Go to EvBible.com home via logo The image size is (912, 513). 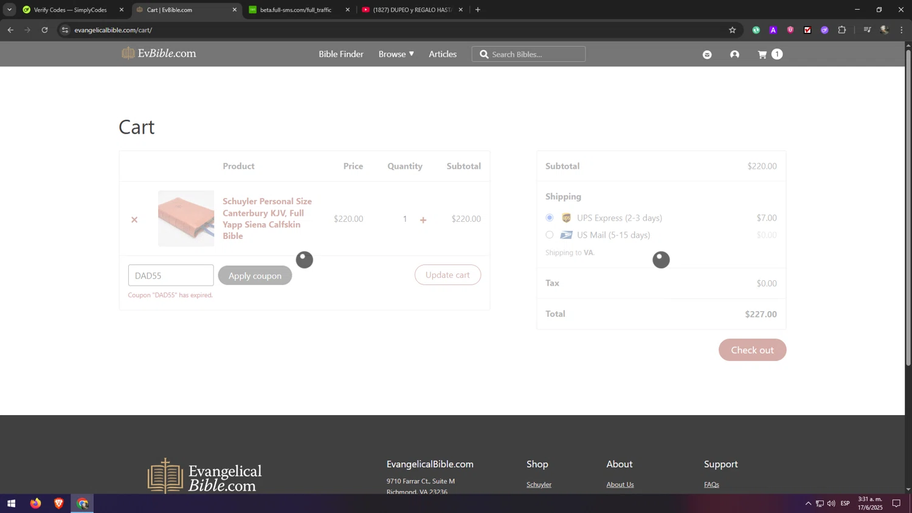[x=159, y=53]
